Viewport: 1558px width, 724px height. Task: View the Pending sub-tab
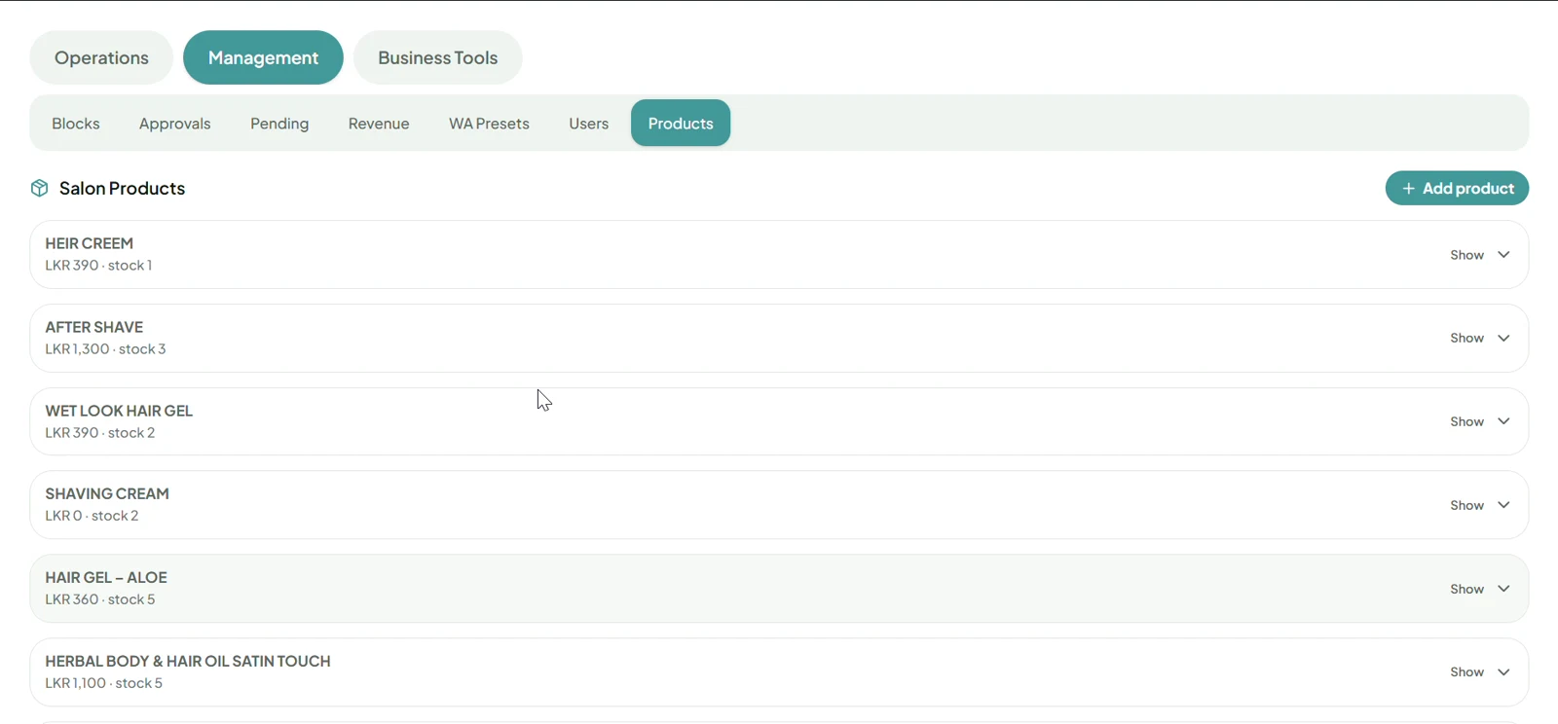[279, 124]
